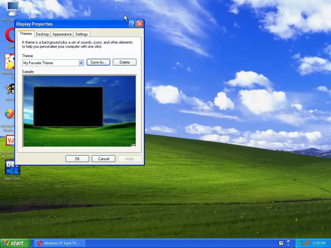Viewport: 331px width, 248px height.
Task: Click Cancel in Display Properties
Action: pos(103,159)
